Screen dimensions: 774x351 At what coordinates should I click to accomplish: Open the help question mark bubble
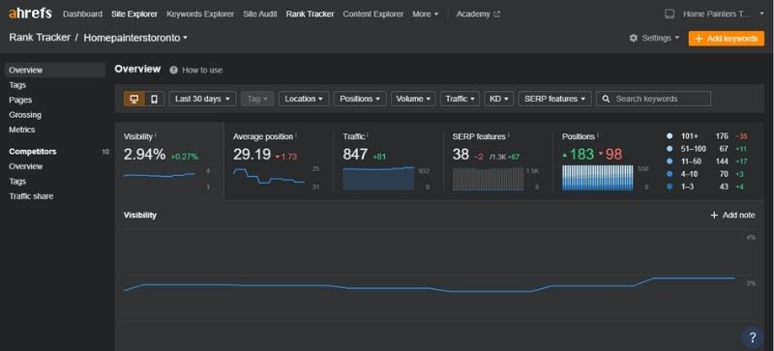(753, 337)
